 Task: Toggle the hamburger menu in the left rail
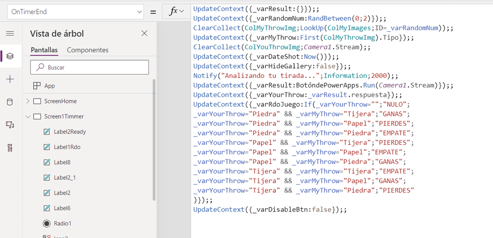10,34
